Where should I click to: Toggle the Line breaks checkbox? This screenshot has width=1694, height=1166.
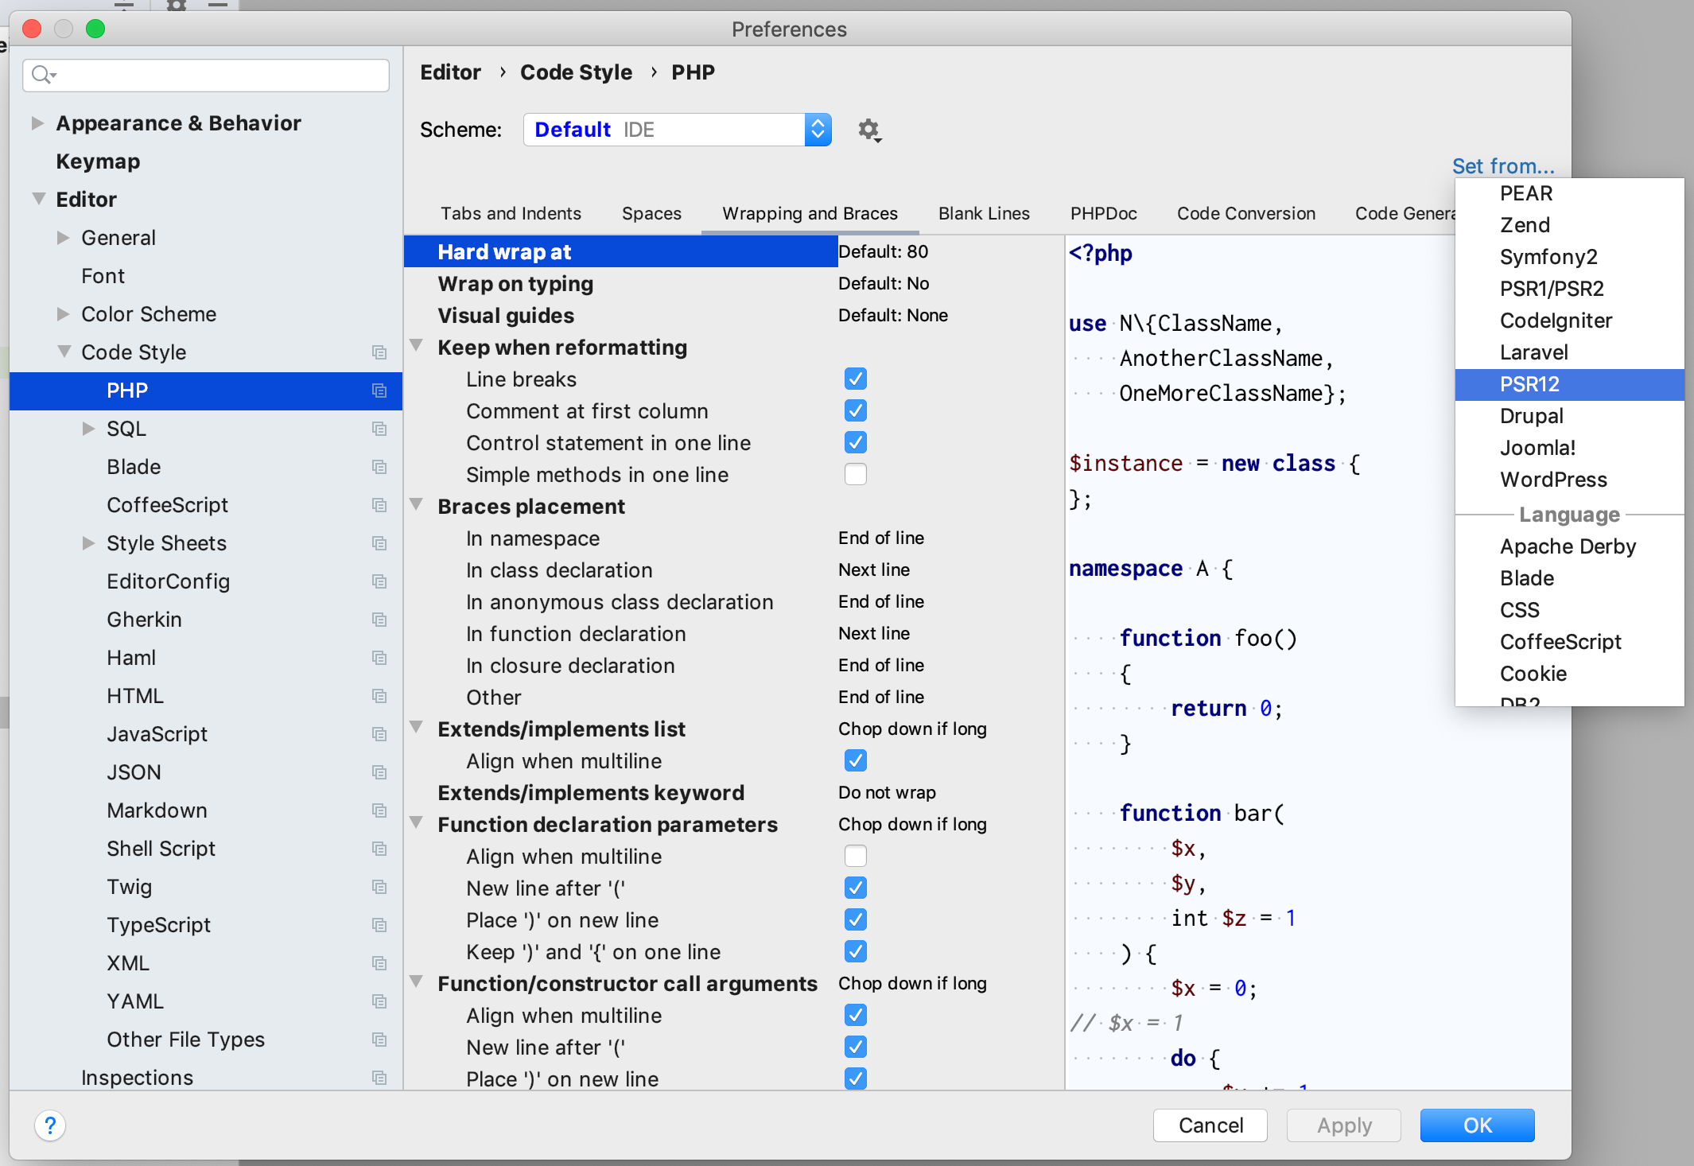coord(856,379)
